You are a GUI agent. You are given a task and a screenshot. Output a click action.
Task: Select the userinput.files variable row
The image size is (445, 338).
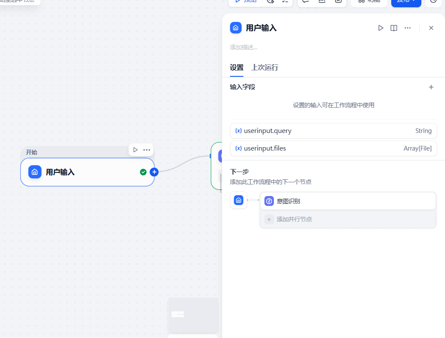coord(333,148)
